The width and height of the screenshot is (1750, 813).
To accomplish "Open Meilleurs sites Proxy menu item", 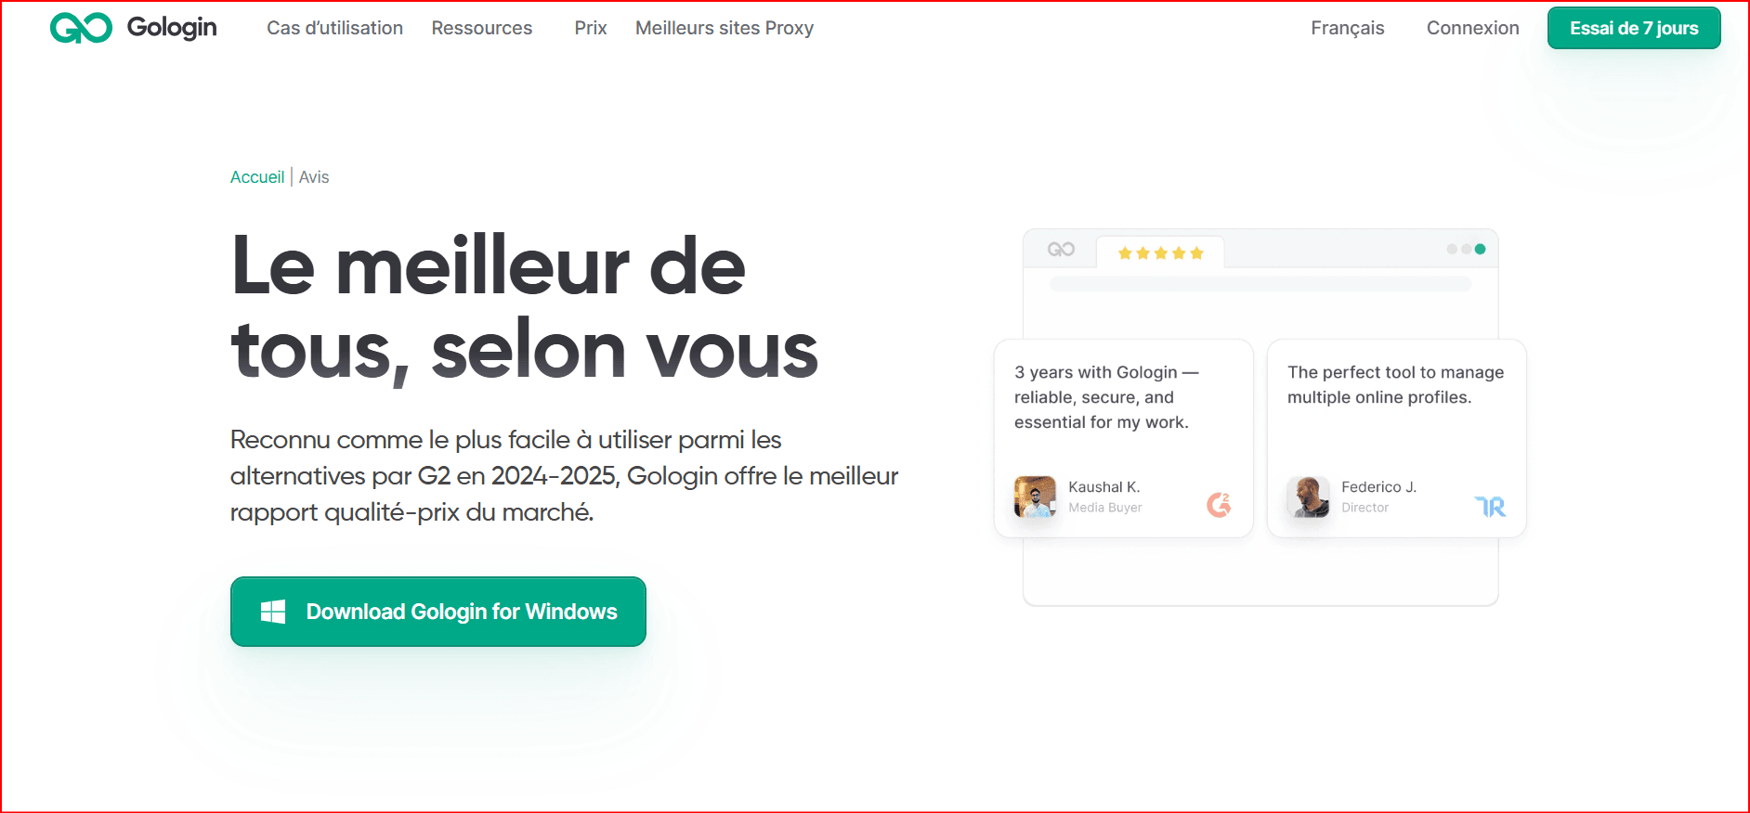I will click(x=725, y=28).
